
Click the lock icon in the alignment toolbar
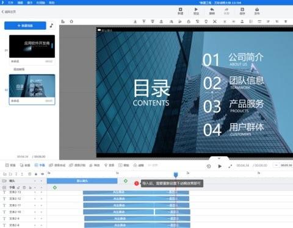point(189,21)
